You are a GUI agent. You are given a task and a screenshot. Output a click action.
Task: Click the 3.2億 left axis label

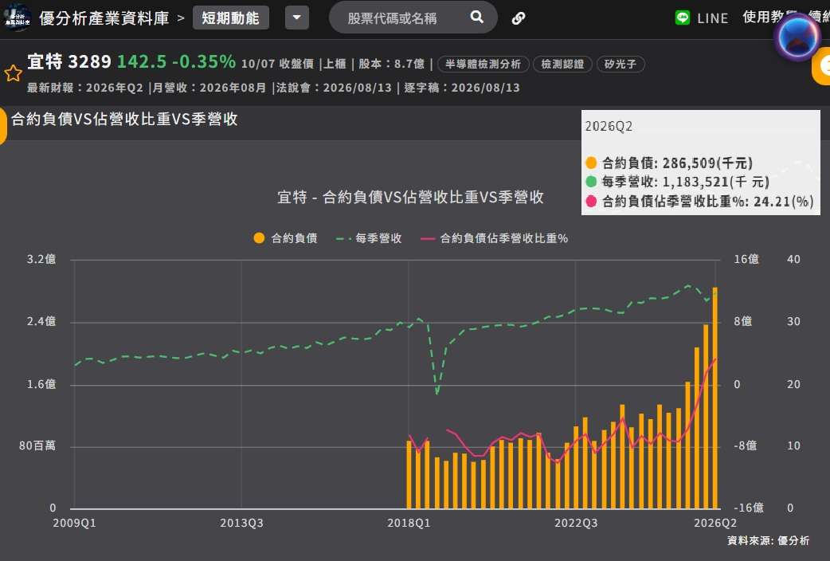(41, 259)
